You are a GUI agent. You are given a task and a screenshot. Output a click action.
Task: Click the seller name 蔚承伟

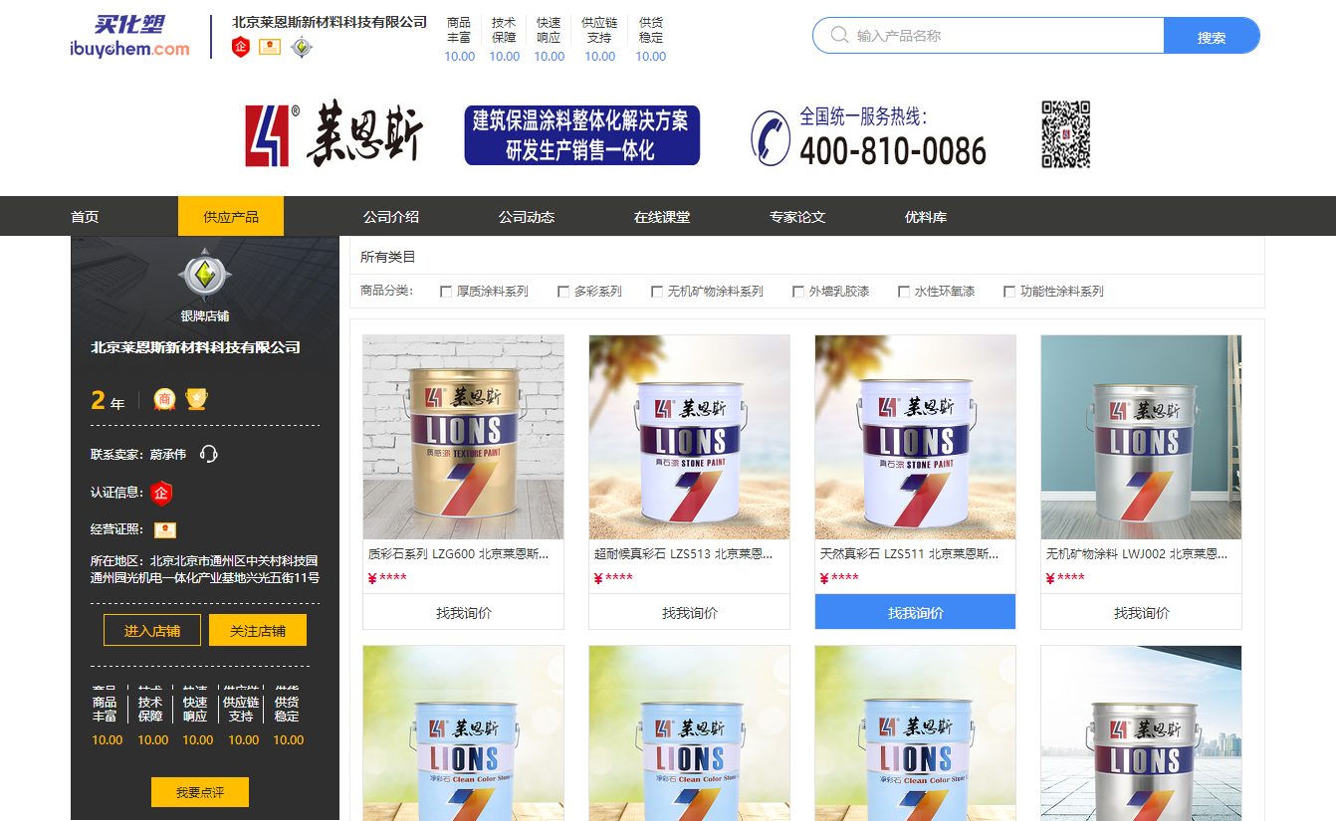click(168, 454)
